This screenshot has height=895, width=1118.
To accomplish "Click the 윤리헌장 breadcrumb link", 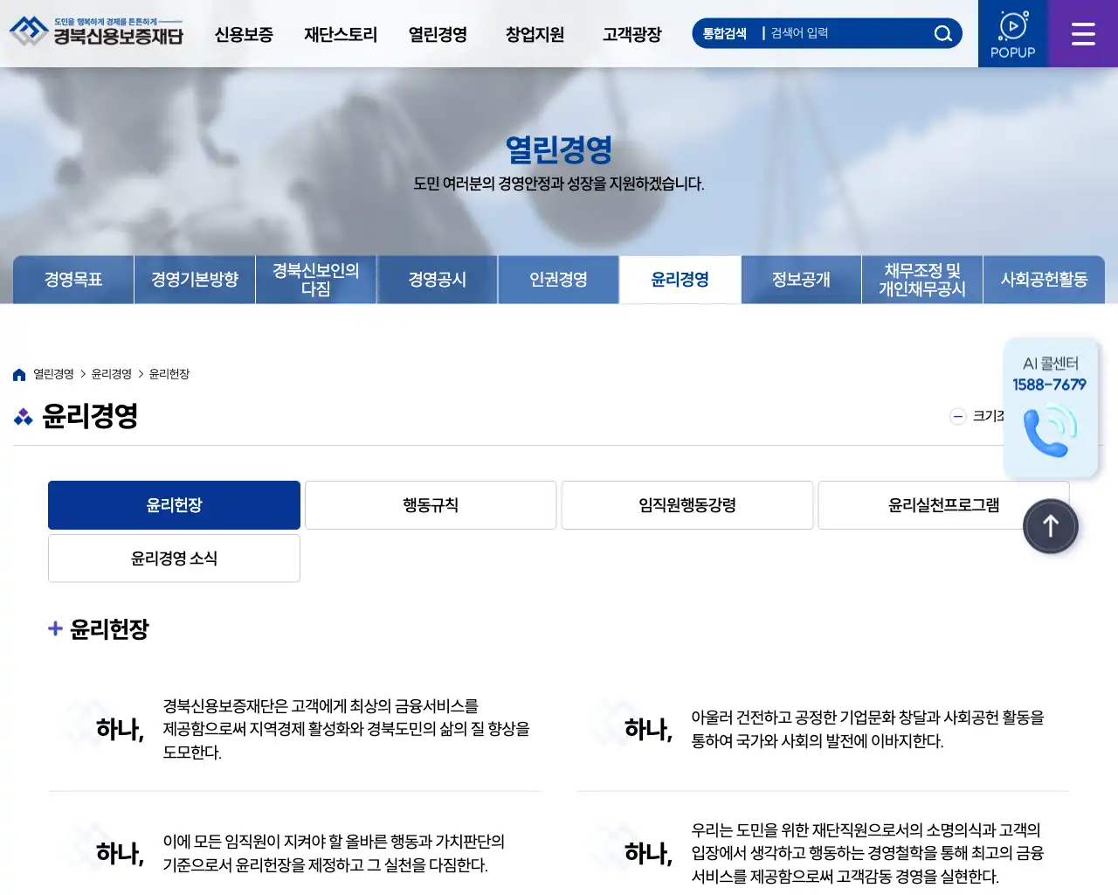I will click(169, 374).
